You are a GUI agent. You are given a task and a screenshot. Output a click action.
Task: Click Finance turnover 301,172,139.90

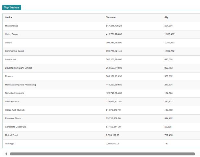[x=114, y=76]
